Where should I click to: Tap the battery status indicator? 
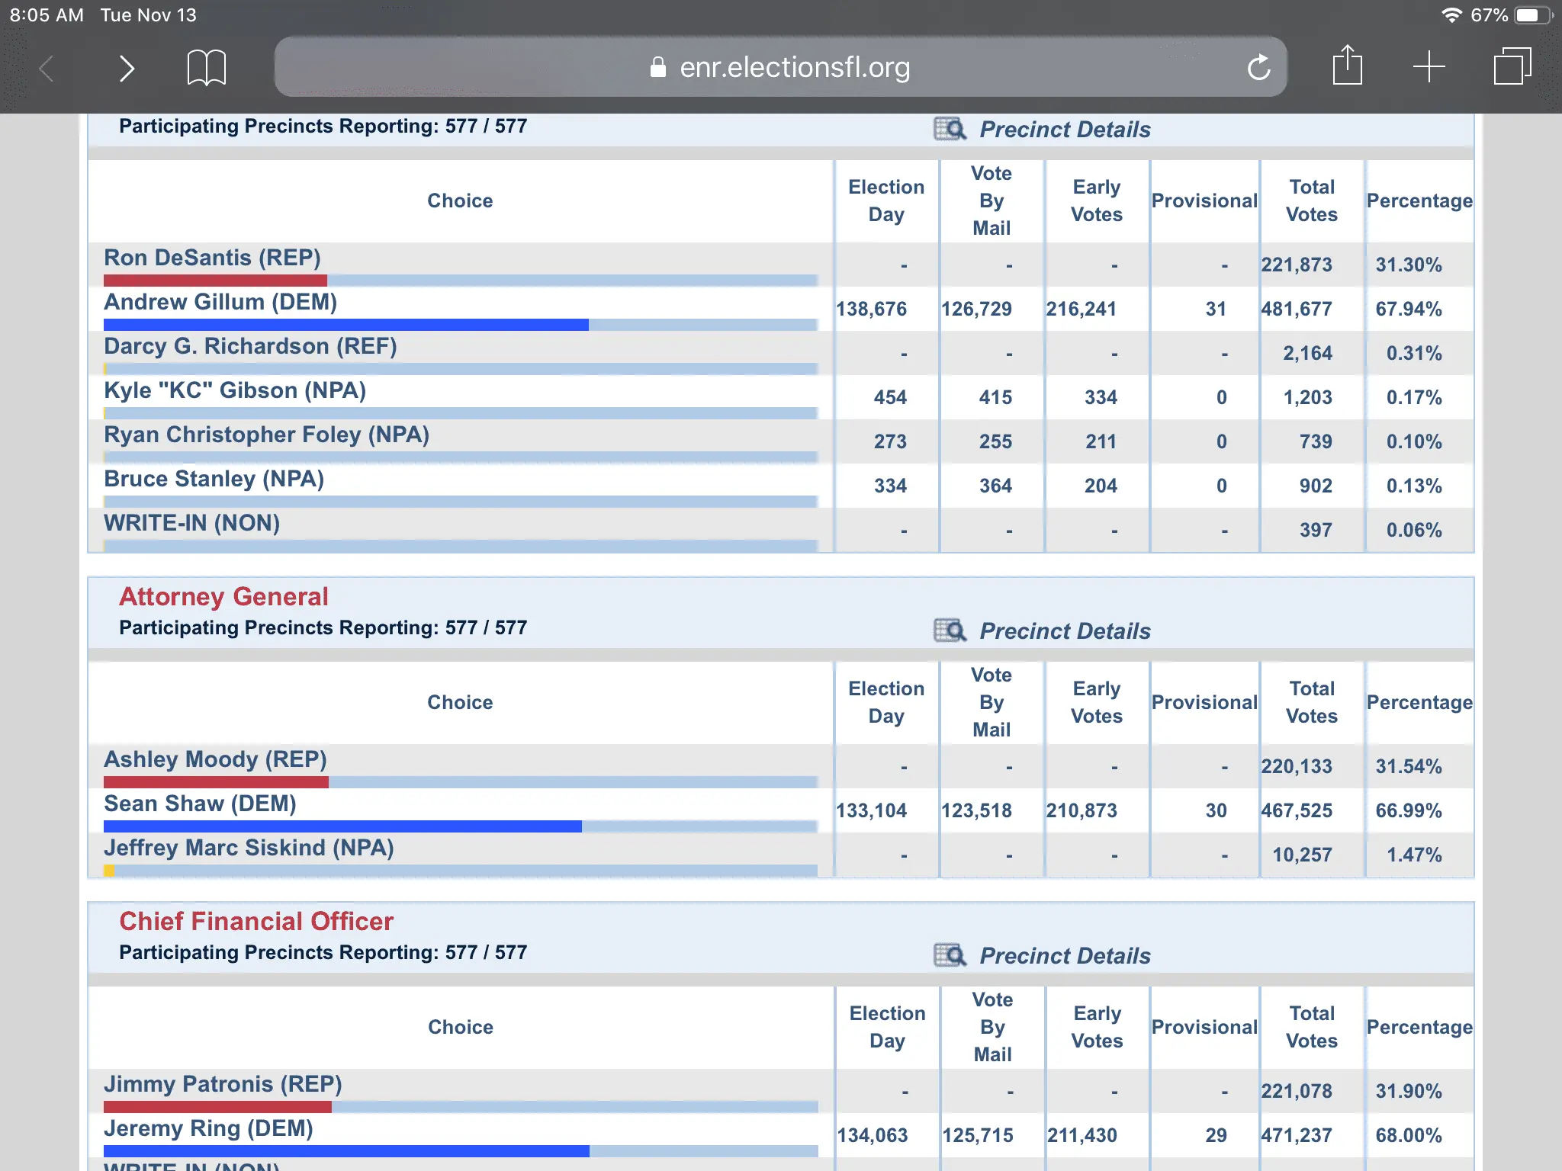click(1531, 15)
